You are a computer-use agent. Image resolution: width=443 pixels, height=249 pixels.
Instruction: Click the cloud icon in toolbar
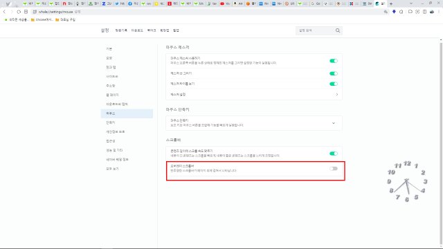click(432, 12)
